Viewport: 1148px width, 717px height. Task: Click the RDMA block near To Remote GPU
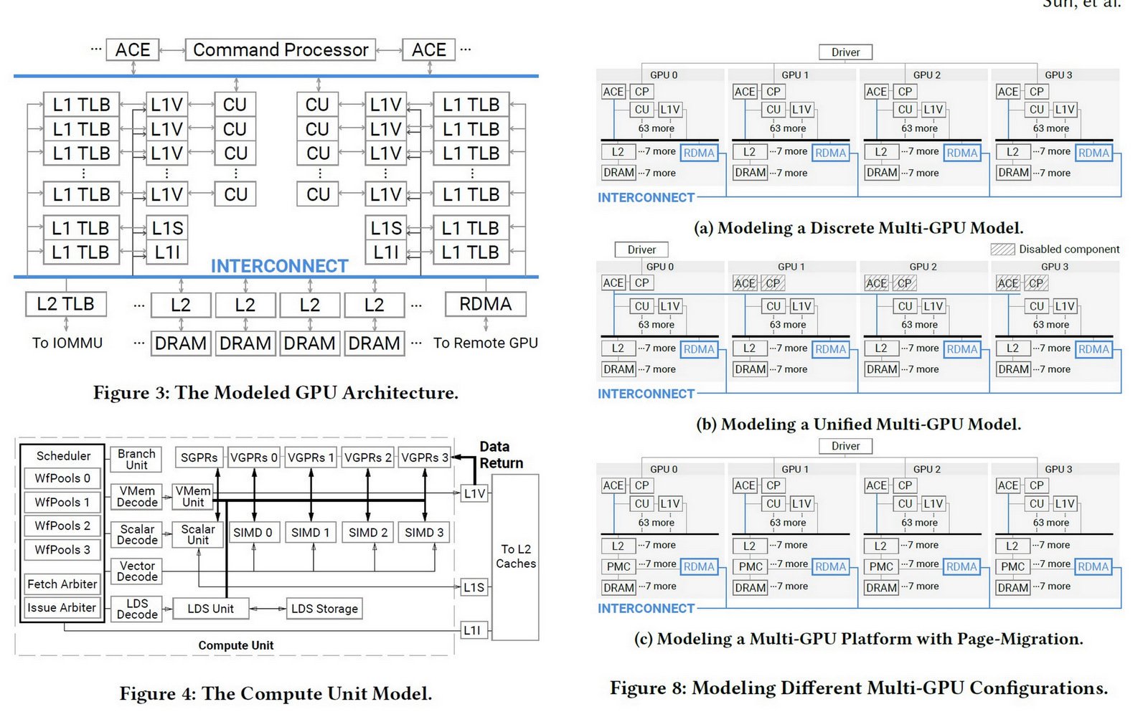point(486,304)
